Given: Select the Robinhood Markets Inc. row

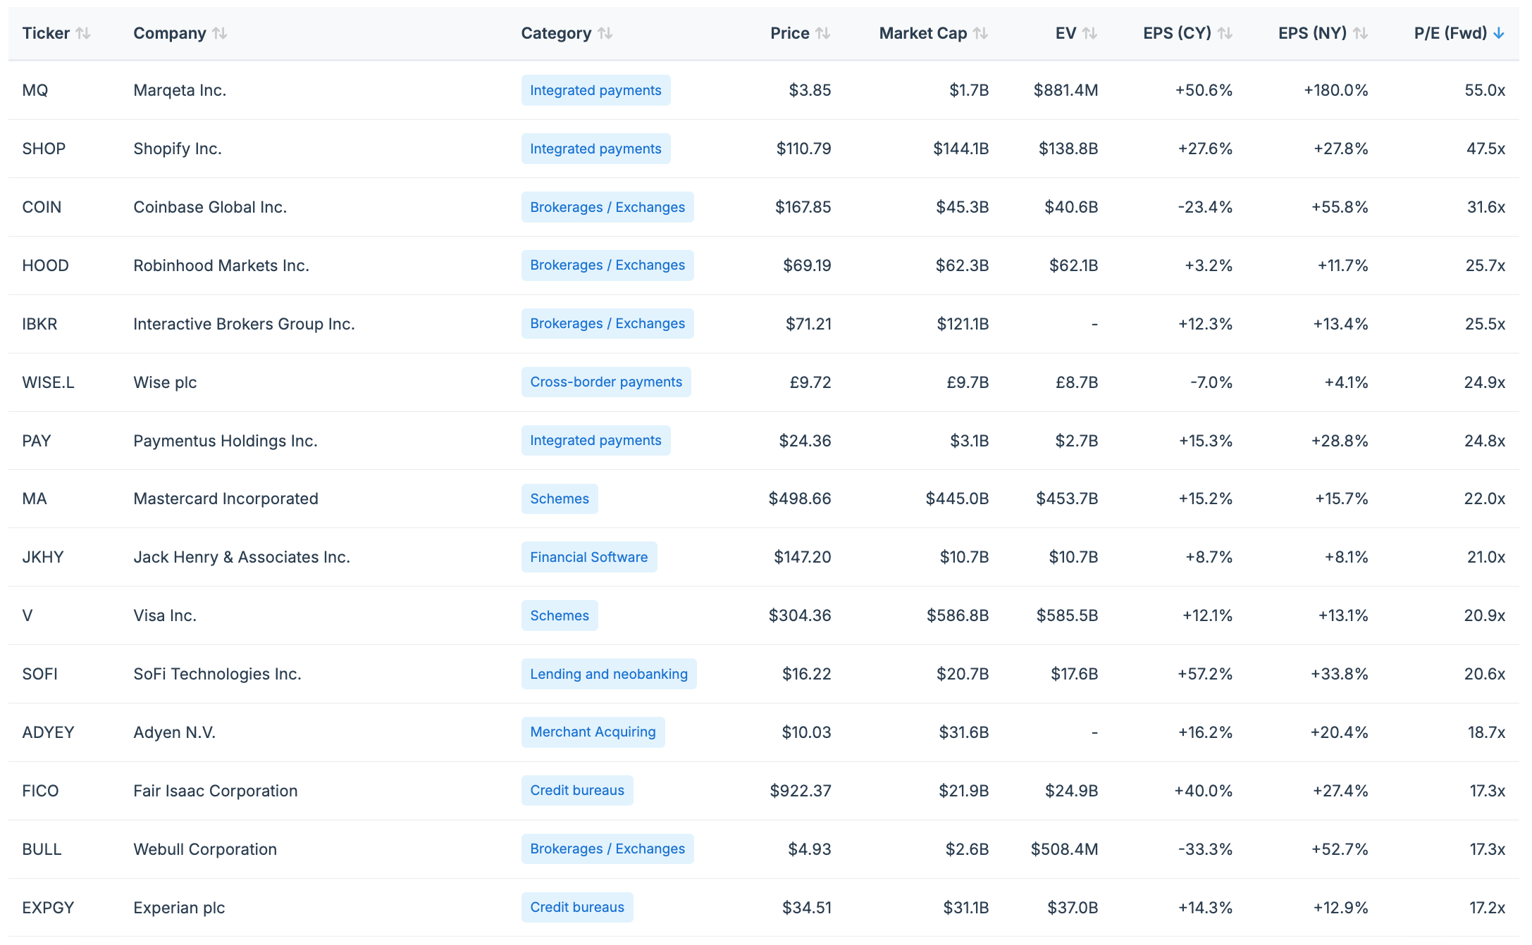Looking at the screenshot, I should tap(221, 265).
